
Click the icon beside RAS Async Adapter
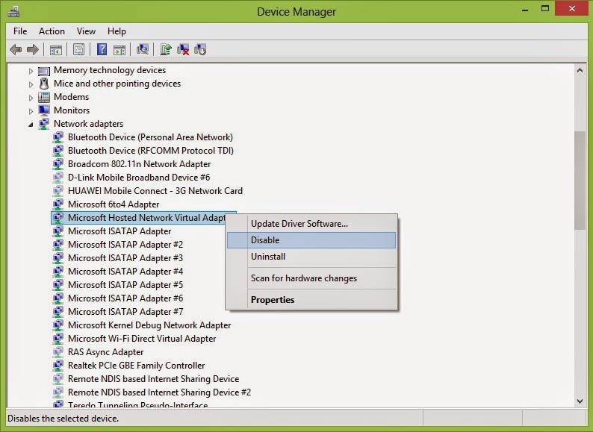[x=58, y=352]
